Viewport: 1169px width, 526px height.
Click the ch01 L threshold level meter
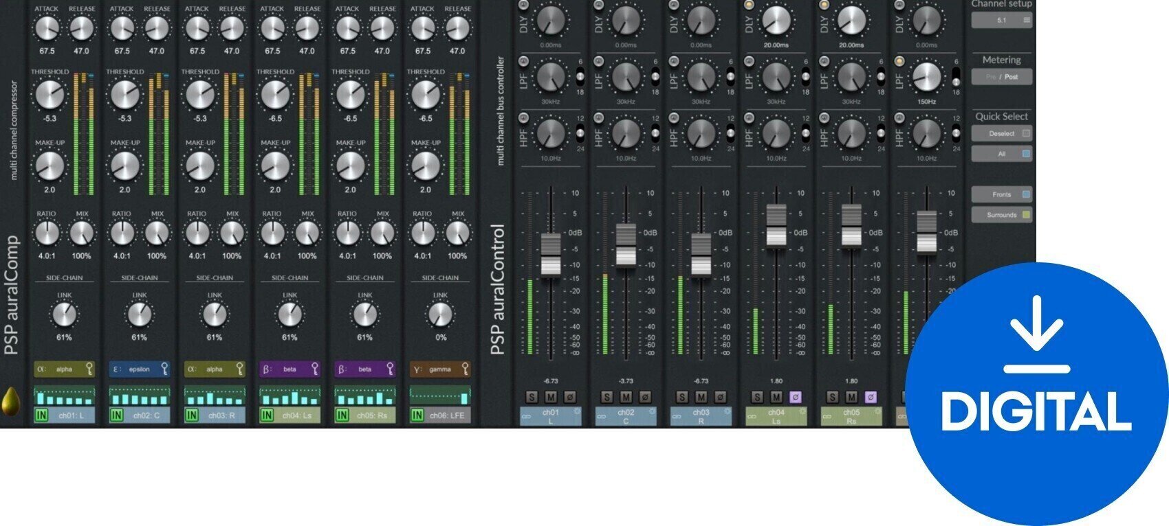pos(83,134)
